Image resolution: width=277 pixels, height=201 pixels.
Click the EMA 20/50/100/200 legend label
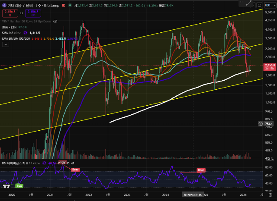[x=16, y=38]
